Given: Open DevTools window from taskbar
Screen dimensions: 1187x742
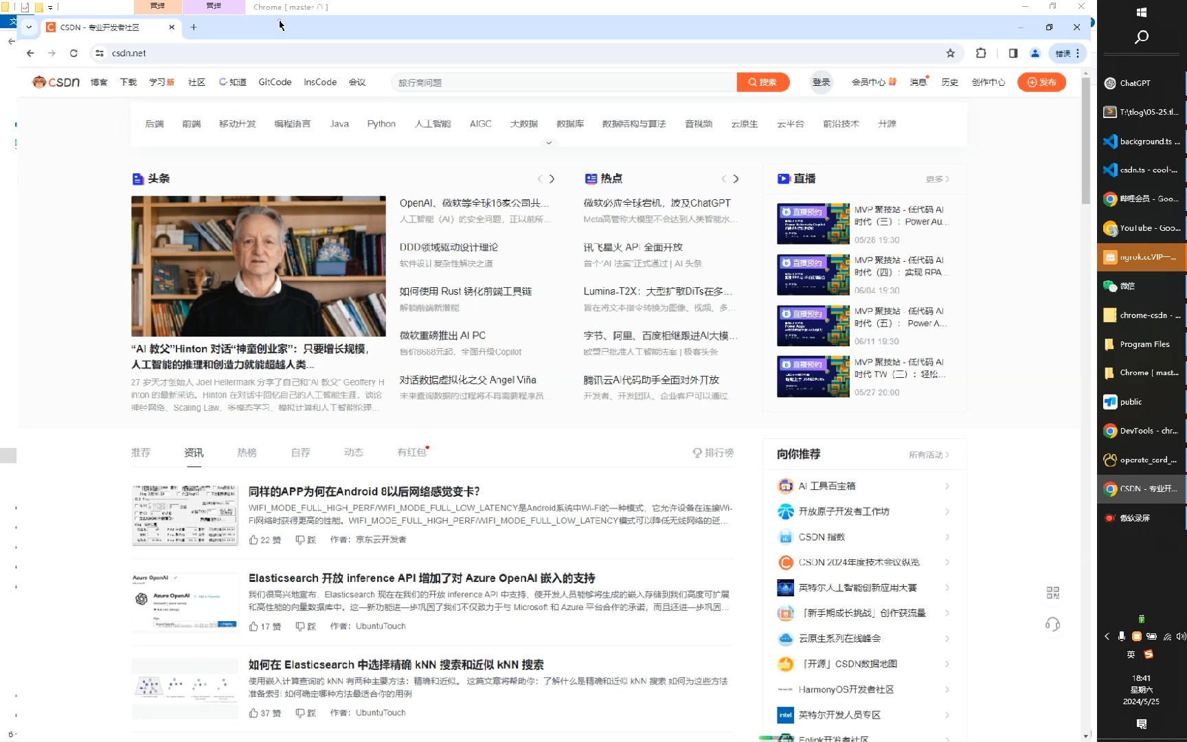Looking at the screenshot, I should pos(1142,431).
